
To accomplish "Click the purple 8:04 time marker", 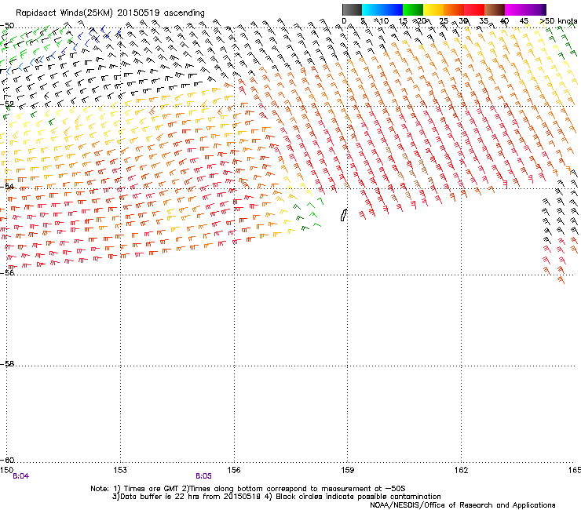I will coord(20,476).
